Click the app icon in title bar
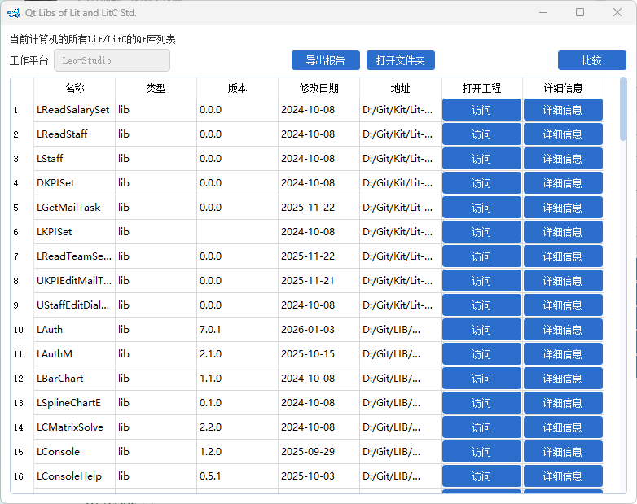The width and height of the screenshot is (637, 504). [13, 13]
